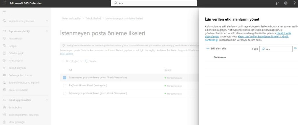The width and height of the screenshot is (298, 125).
Task: Click the Yenile refresh button
Action: tap(91, 61)
